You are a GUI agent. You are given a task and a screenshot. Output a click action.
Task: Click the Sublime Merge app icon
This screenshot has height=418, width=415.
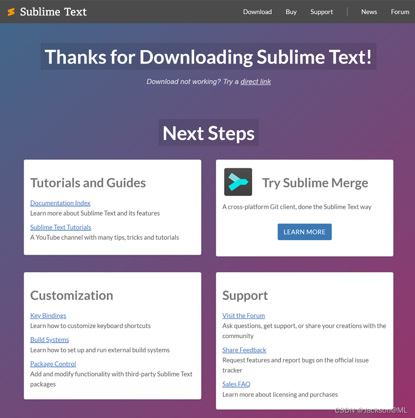coord(238,182)
